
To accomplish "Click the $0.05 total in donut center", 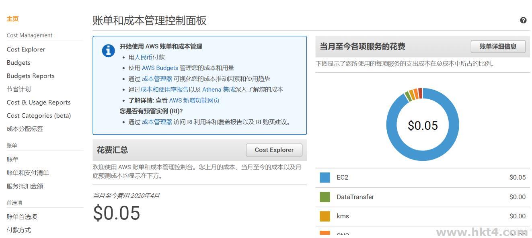I will [x=423, y=125].
